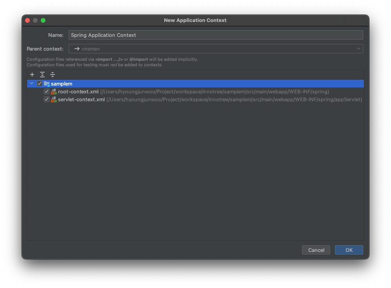Click the green zoom window button

pos(43,20)
